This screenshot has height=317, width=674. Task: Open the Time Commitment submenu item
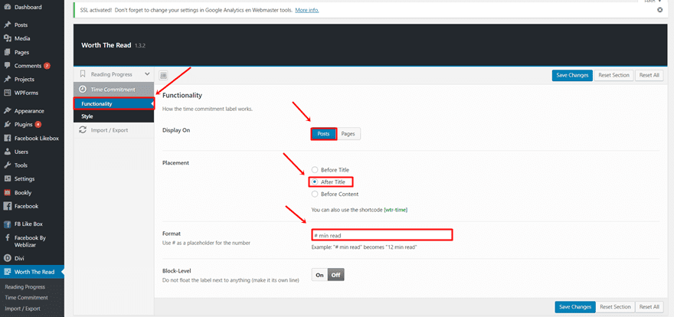[x=26, y=298]
